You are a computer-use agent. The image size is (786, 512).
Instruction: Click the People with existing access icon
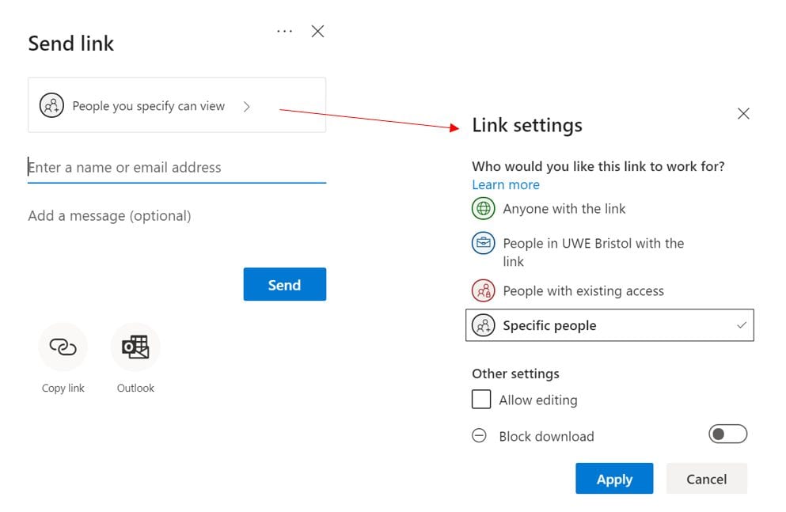[483, 290]
